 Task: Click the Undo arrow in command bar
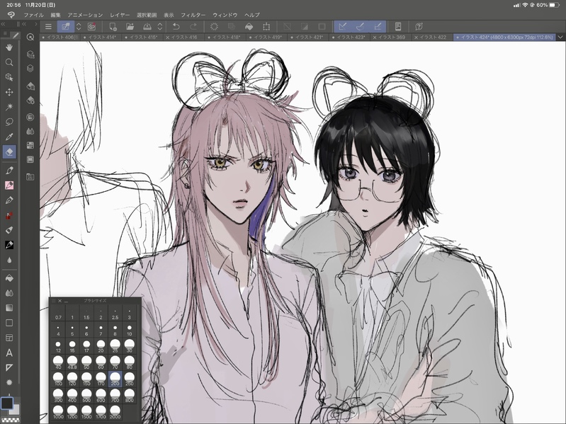click(176, 26)
